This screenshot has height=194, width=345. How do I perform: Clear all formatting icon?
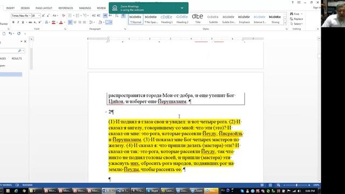pos(64,16)
